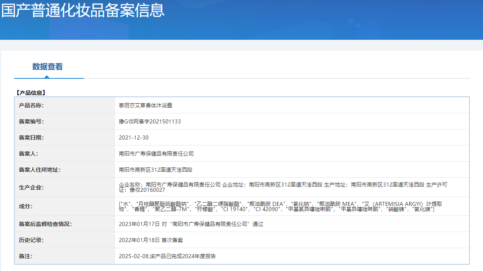Select registrant 南阳市广寿保健品有限责任公司 in 备案人 row
The image size is (483, 271).
tap(156, 154)
